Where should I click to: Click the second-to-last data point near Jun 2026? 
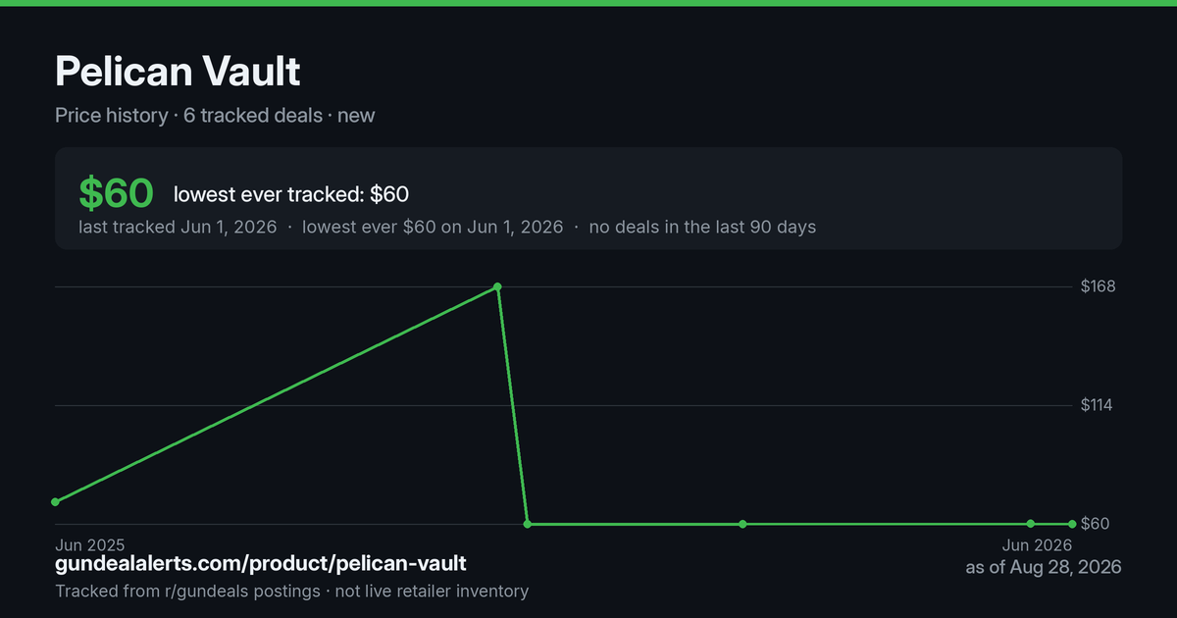(x=1031, y=524)
